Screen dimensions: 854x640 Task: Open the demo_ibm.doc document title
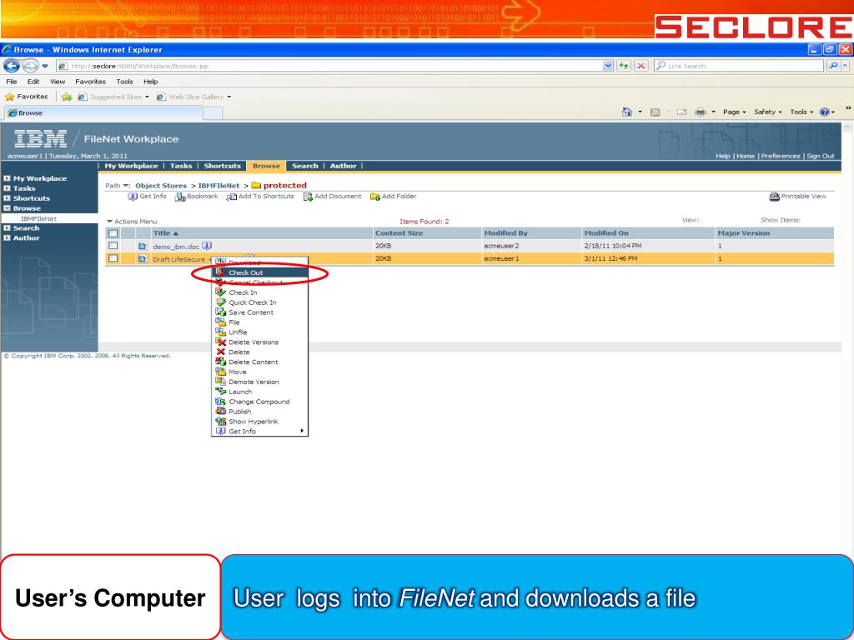point(176,247)
